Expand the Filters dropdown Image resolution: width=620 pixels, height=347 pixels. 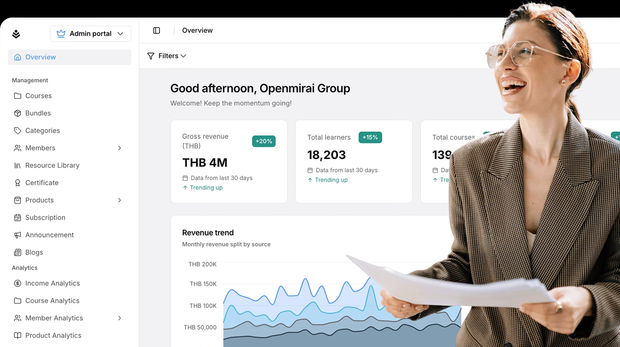click(x=167, y=56)
